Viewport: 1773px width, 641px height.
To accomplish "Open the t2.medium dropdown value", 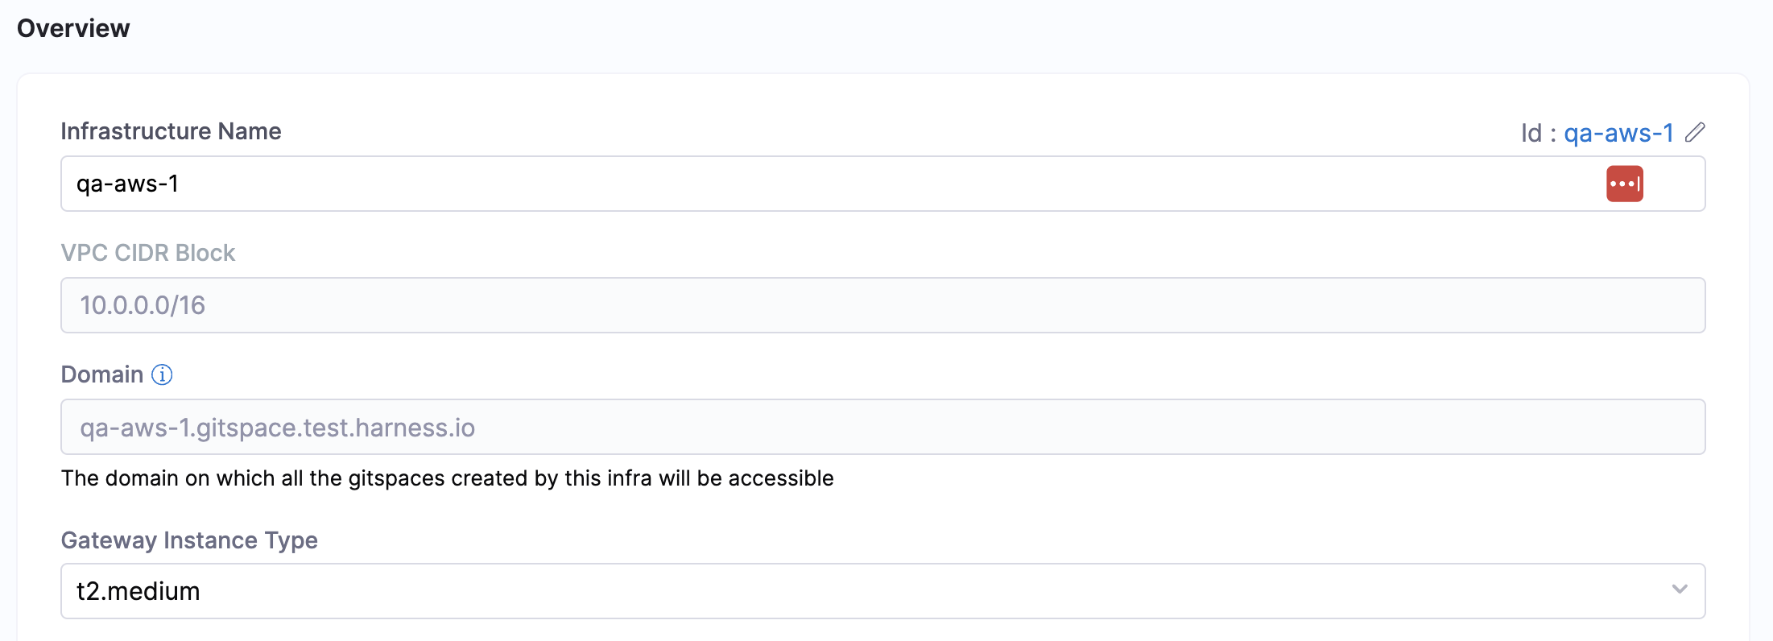I will (138, 591).
